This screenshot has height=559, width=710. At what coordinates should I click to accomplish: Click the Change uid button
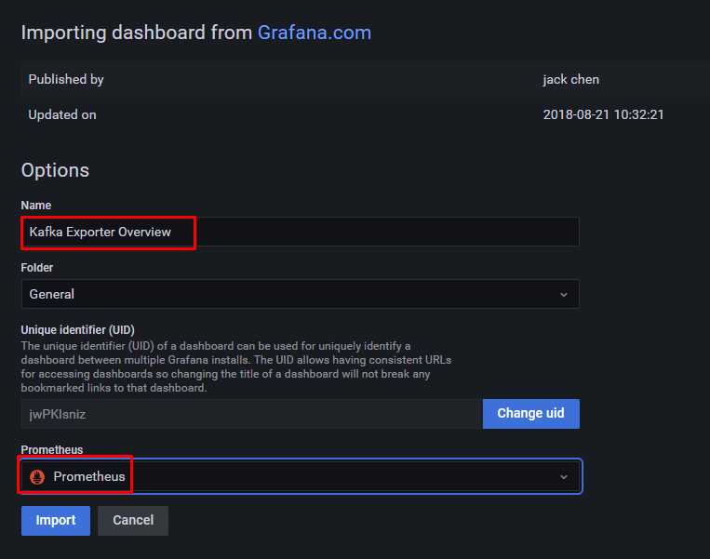[x=531, y=414]
